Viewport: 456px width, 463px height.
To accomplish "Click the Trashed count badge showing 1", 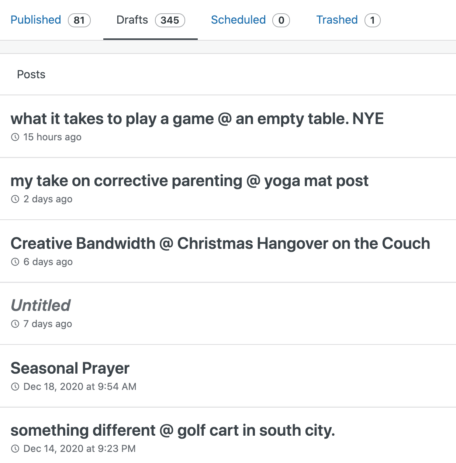I will (x=373, y=20).
